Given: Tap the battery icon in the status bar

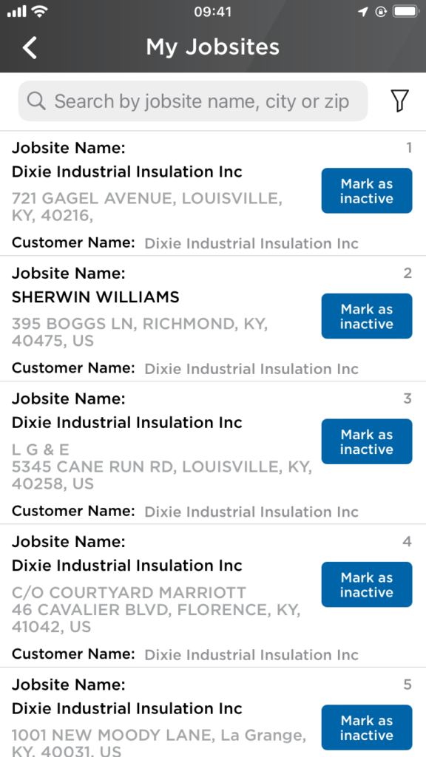Looking at the screenshot, I should (404, 11).
